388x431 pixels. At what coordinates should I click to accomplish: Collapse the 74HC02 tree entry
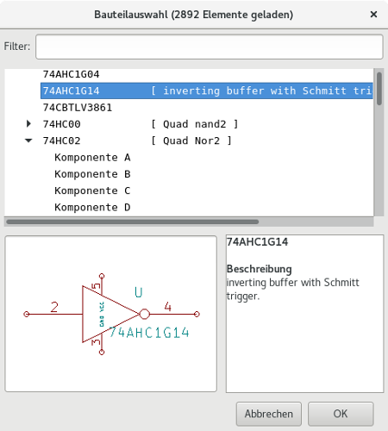(x=28, y=141)
